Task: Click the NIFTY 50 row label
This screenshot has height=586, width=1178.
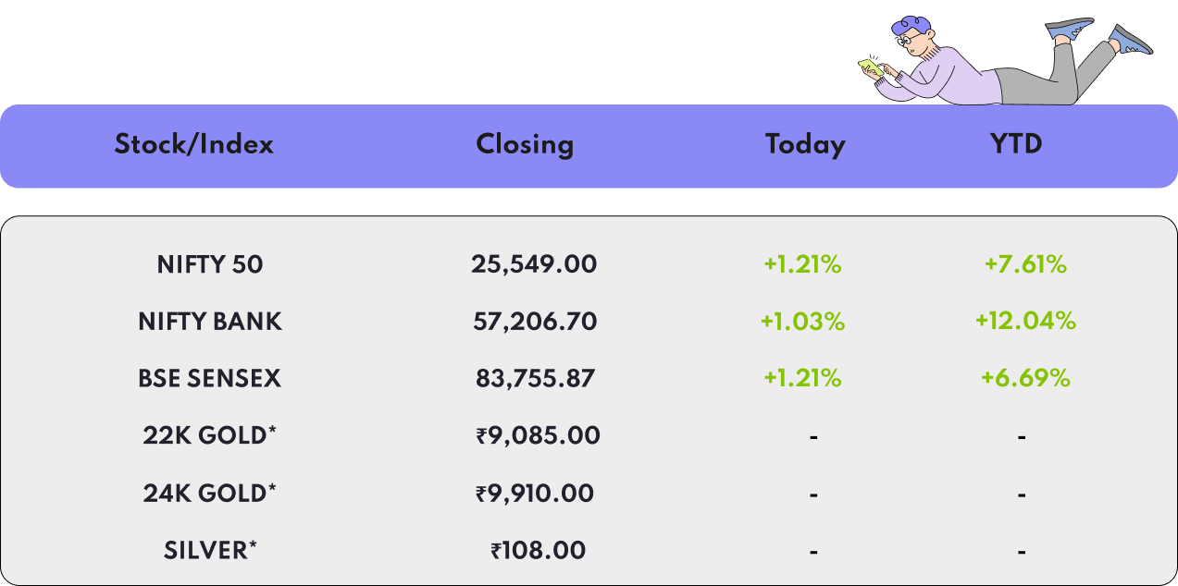Action: [210, 264]
